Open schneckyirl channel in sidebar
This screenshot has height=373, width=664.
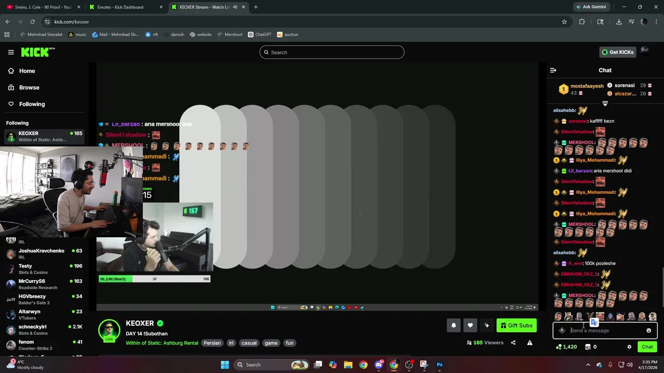click(44, 329)
